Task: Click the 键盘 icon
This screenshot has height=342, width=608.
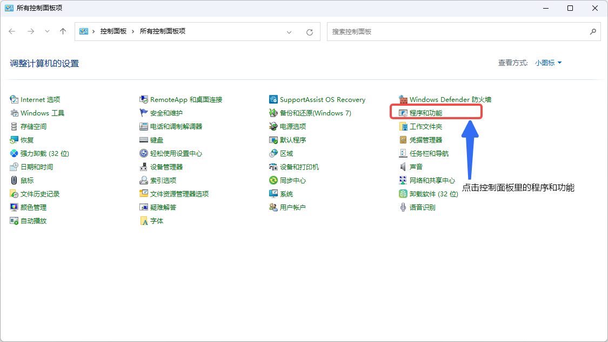Action: 144,140
